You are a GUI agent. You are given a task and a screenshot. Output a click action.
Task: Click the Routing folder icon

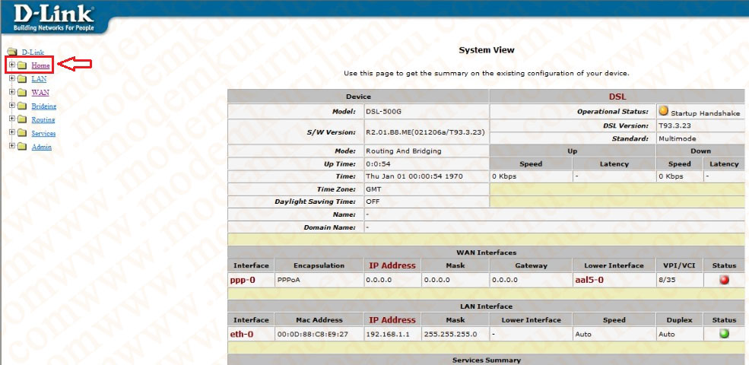pos(22,119)
